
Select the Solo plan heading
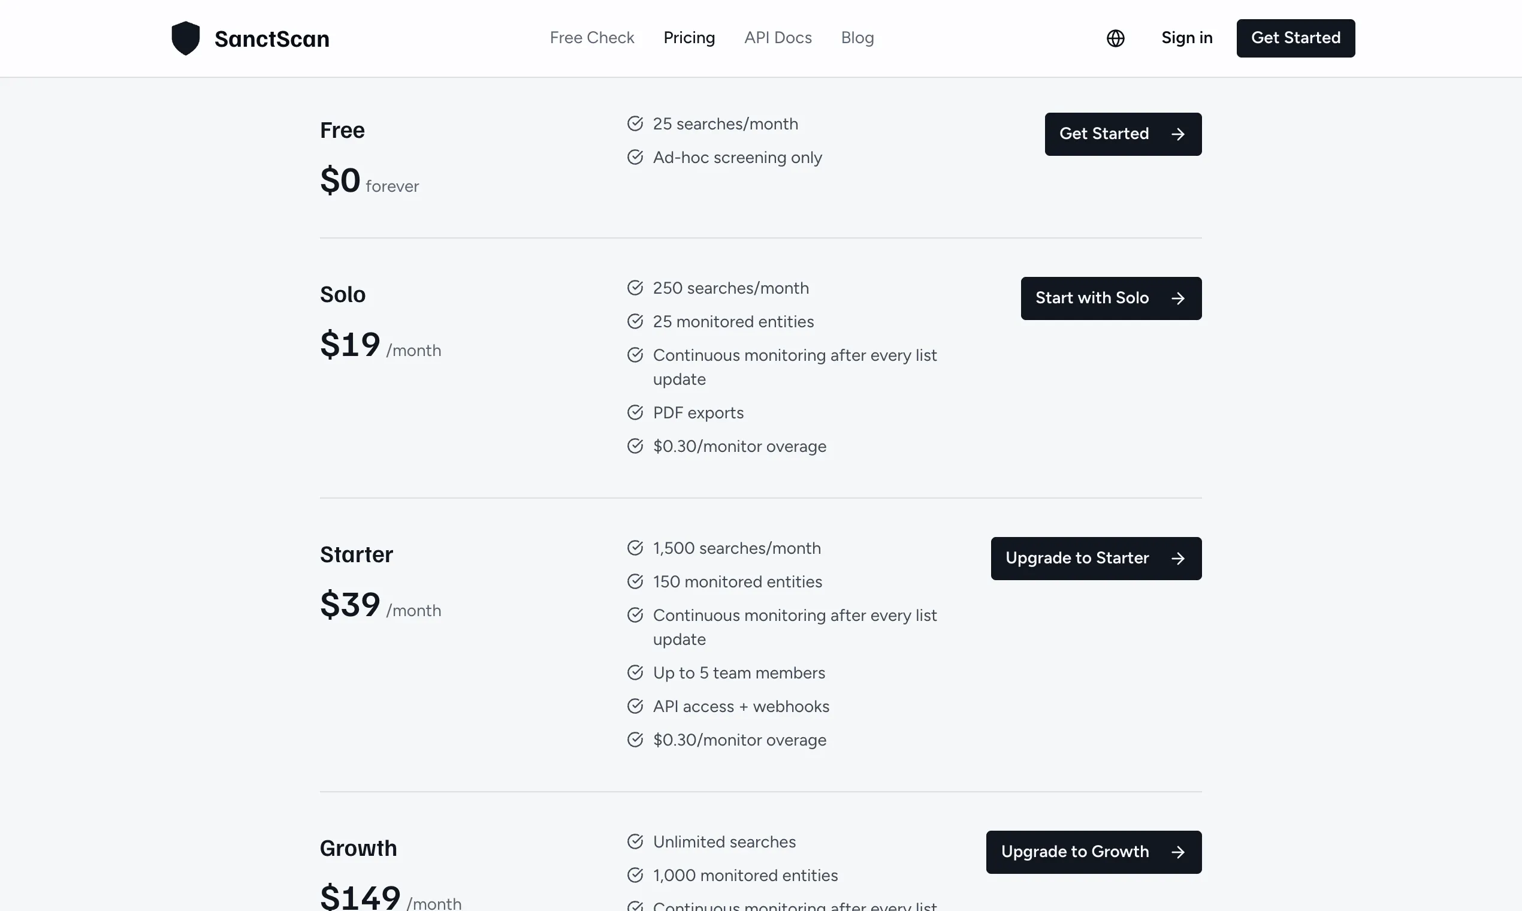tap(343, 295)
